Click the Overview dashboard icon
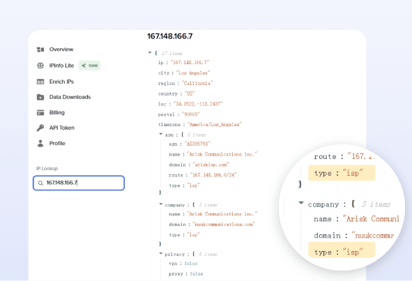This screenshot has height=281, width=412. [x=40, y=50]
